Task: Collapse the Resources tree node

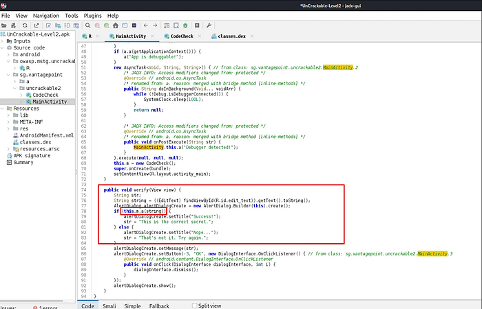Action: [3, 108]
